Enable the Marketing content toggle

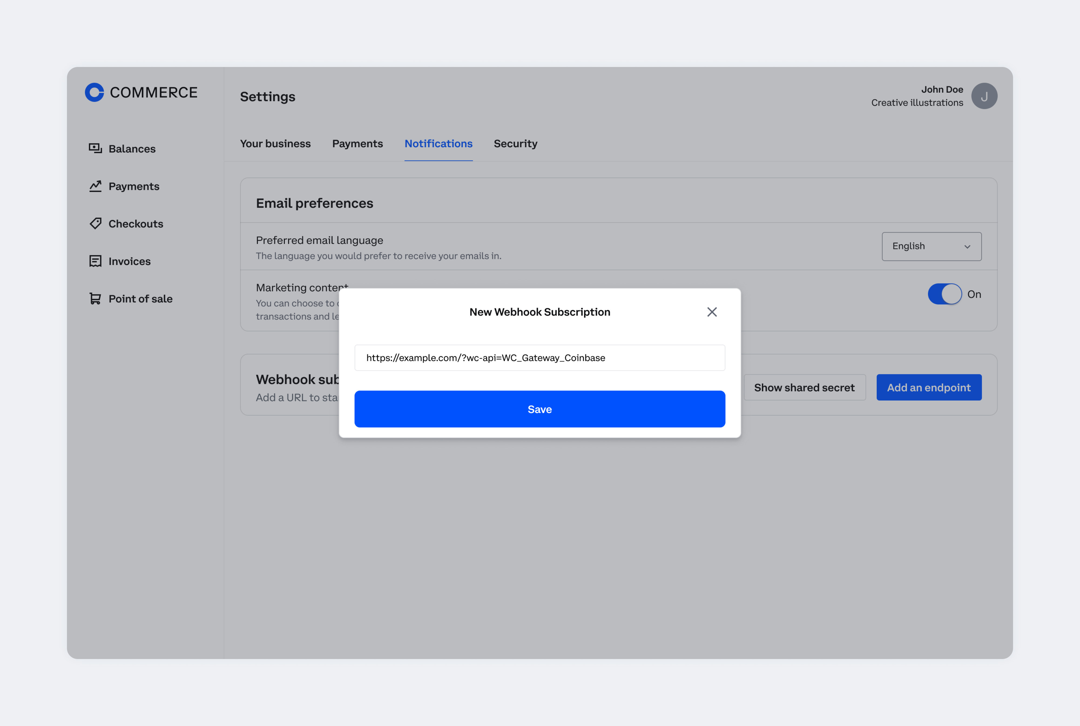point(944,294)
